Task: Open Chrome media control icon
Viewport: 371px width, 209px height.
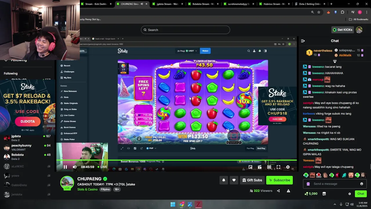Action: pos(353,12)
